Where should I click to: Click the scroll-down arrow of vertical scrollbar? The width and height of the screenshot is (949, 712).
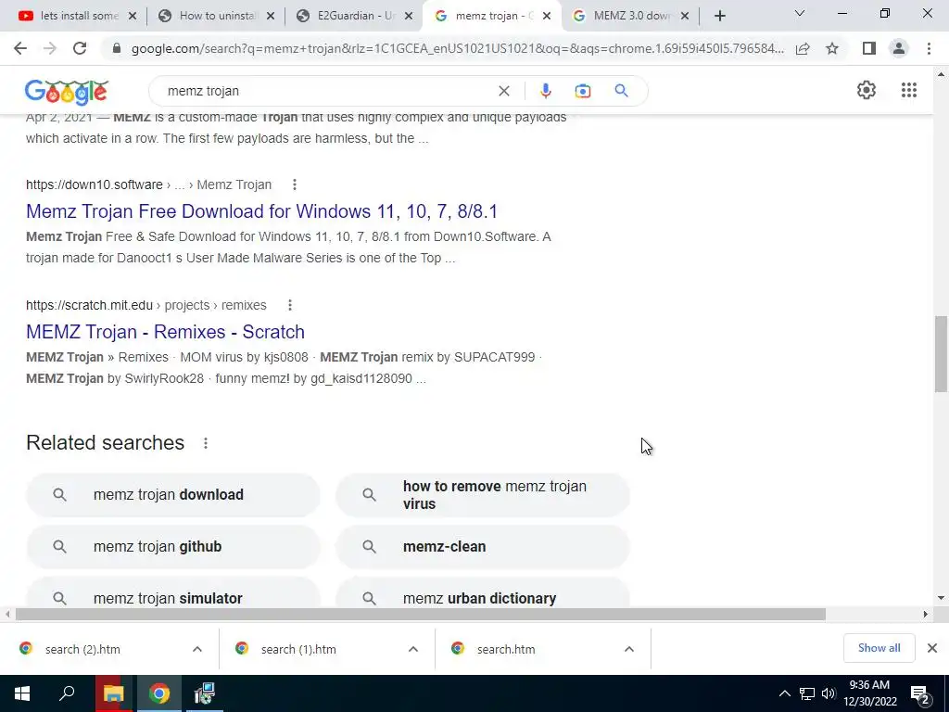click(x=941, y=598)
